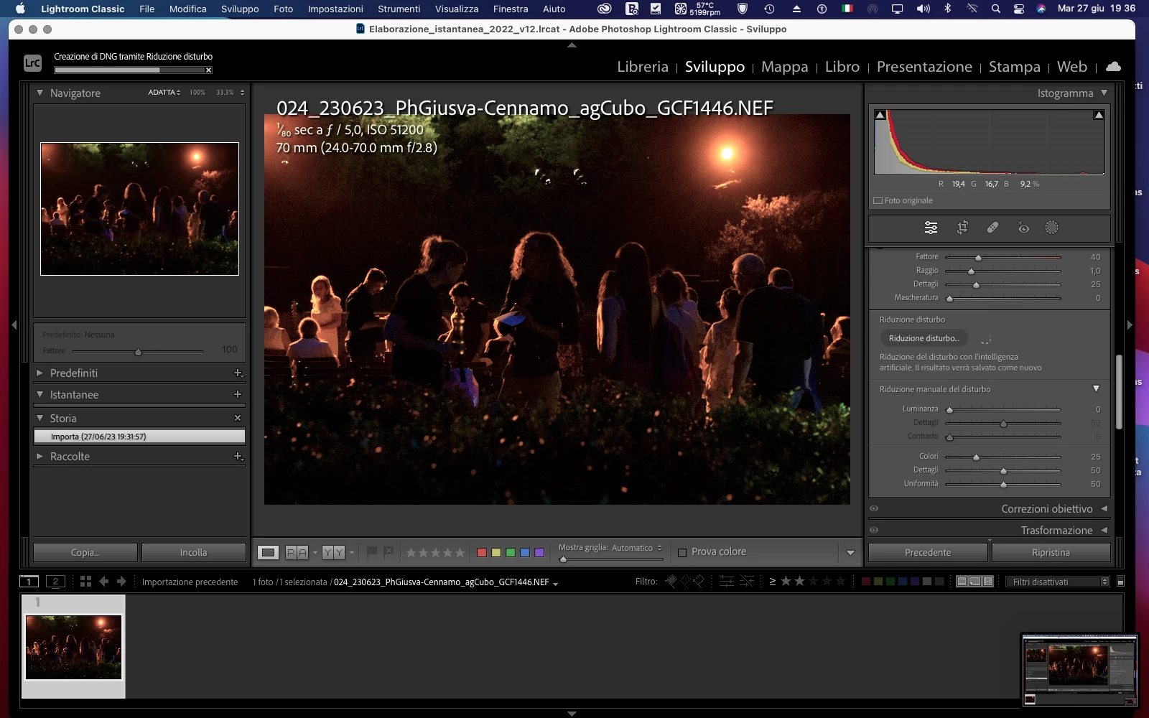Image resolution: width=1149 pixels, height=718 pixels.
Task: Open the toolbar content dropdown arrow
Action: (850, 553)
